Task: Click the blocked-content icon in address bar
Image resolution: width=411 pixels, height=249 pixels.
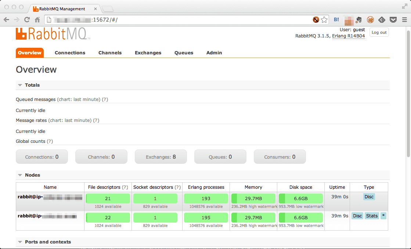Action: pos(316,20)
